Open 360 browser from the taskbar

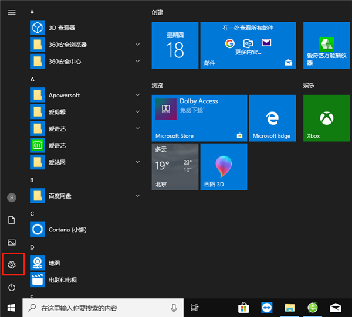coord(313,308)
